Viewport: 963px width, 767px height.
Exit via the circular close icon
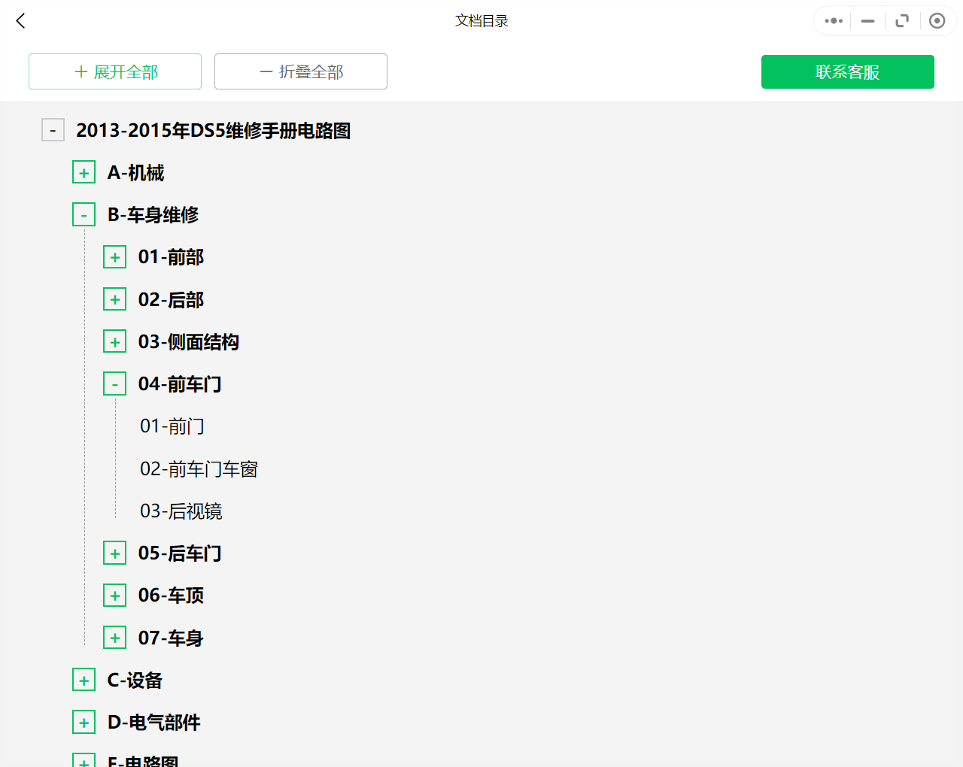pyautogui.click(x=937, y=20)
